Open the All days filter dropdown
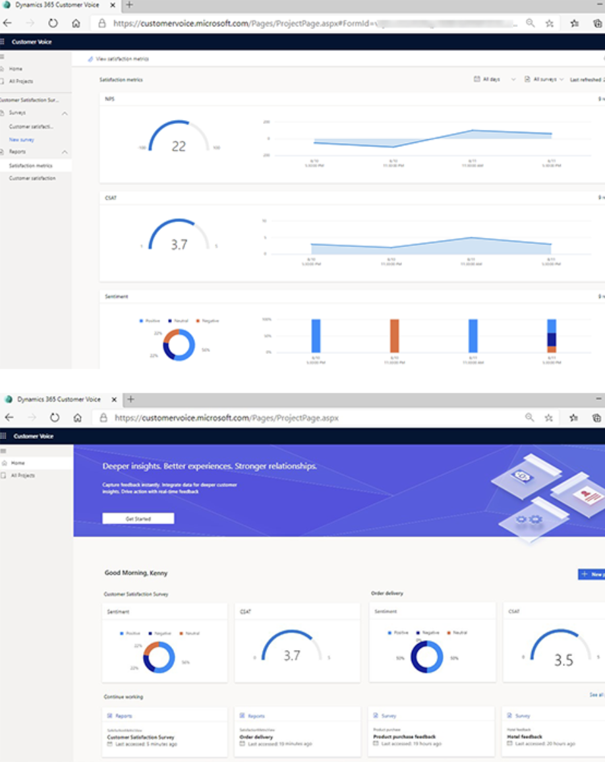Image resolution: width=605 pixels, height=762 pixels. tap(495, 79)
